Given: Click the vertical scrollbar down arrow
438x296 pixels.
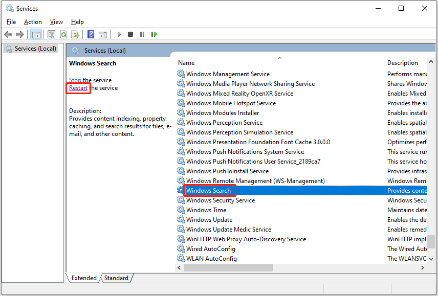Looking at the screenshot, I should coord(431,259).
